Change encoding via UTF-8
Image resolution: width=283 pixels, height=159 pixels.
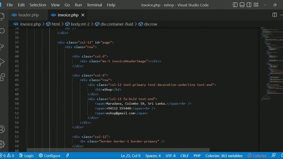170,155
